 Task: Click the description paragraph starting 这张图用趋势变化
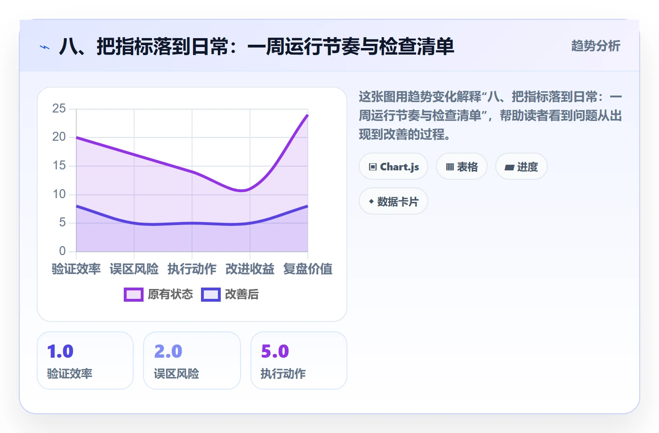490,116
